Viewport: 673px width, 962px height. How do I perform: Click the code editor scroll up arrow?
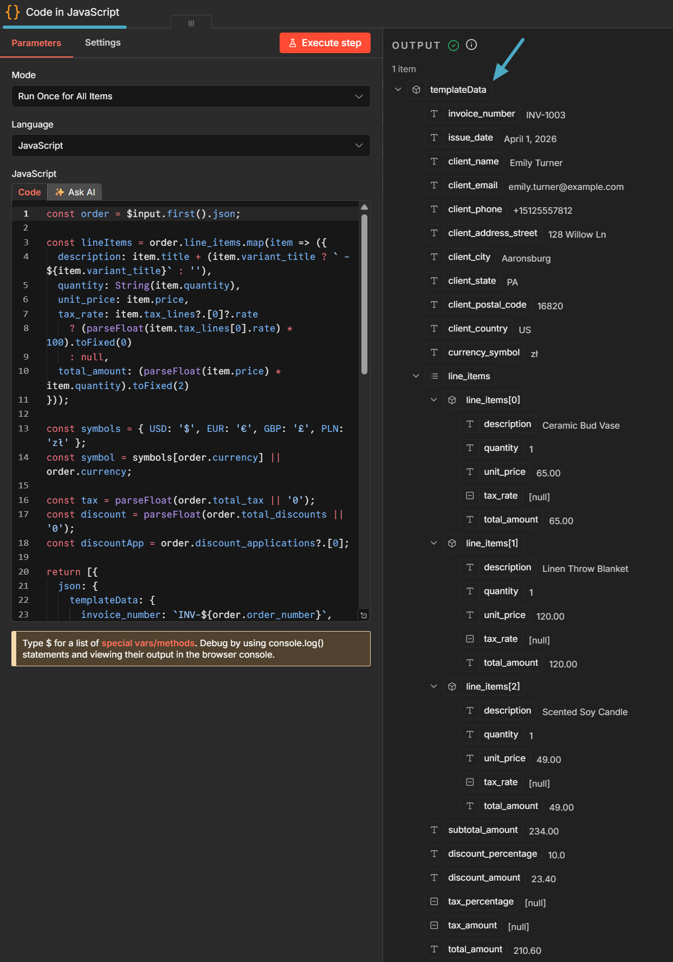point(364,207)
